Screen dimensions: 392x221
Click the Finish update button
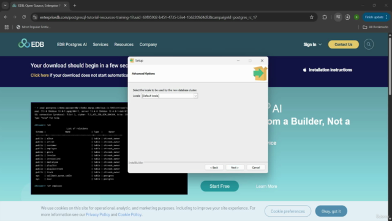tap(376, 17)
